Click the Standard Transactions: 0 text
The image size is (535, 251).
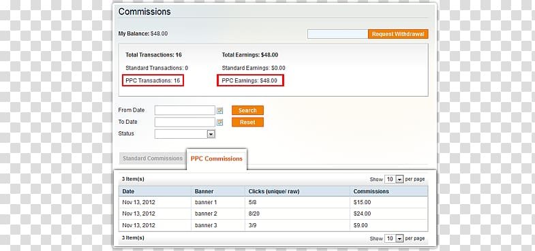pos(157,68)
